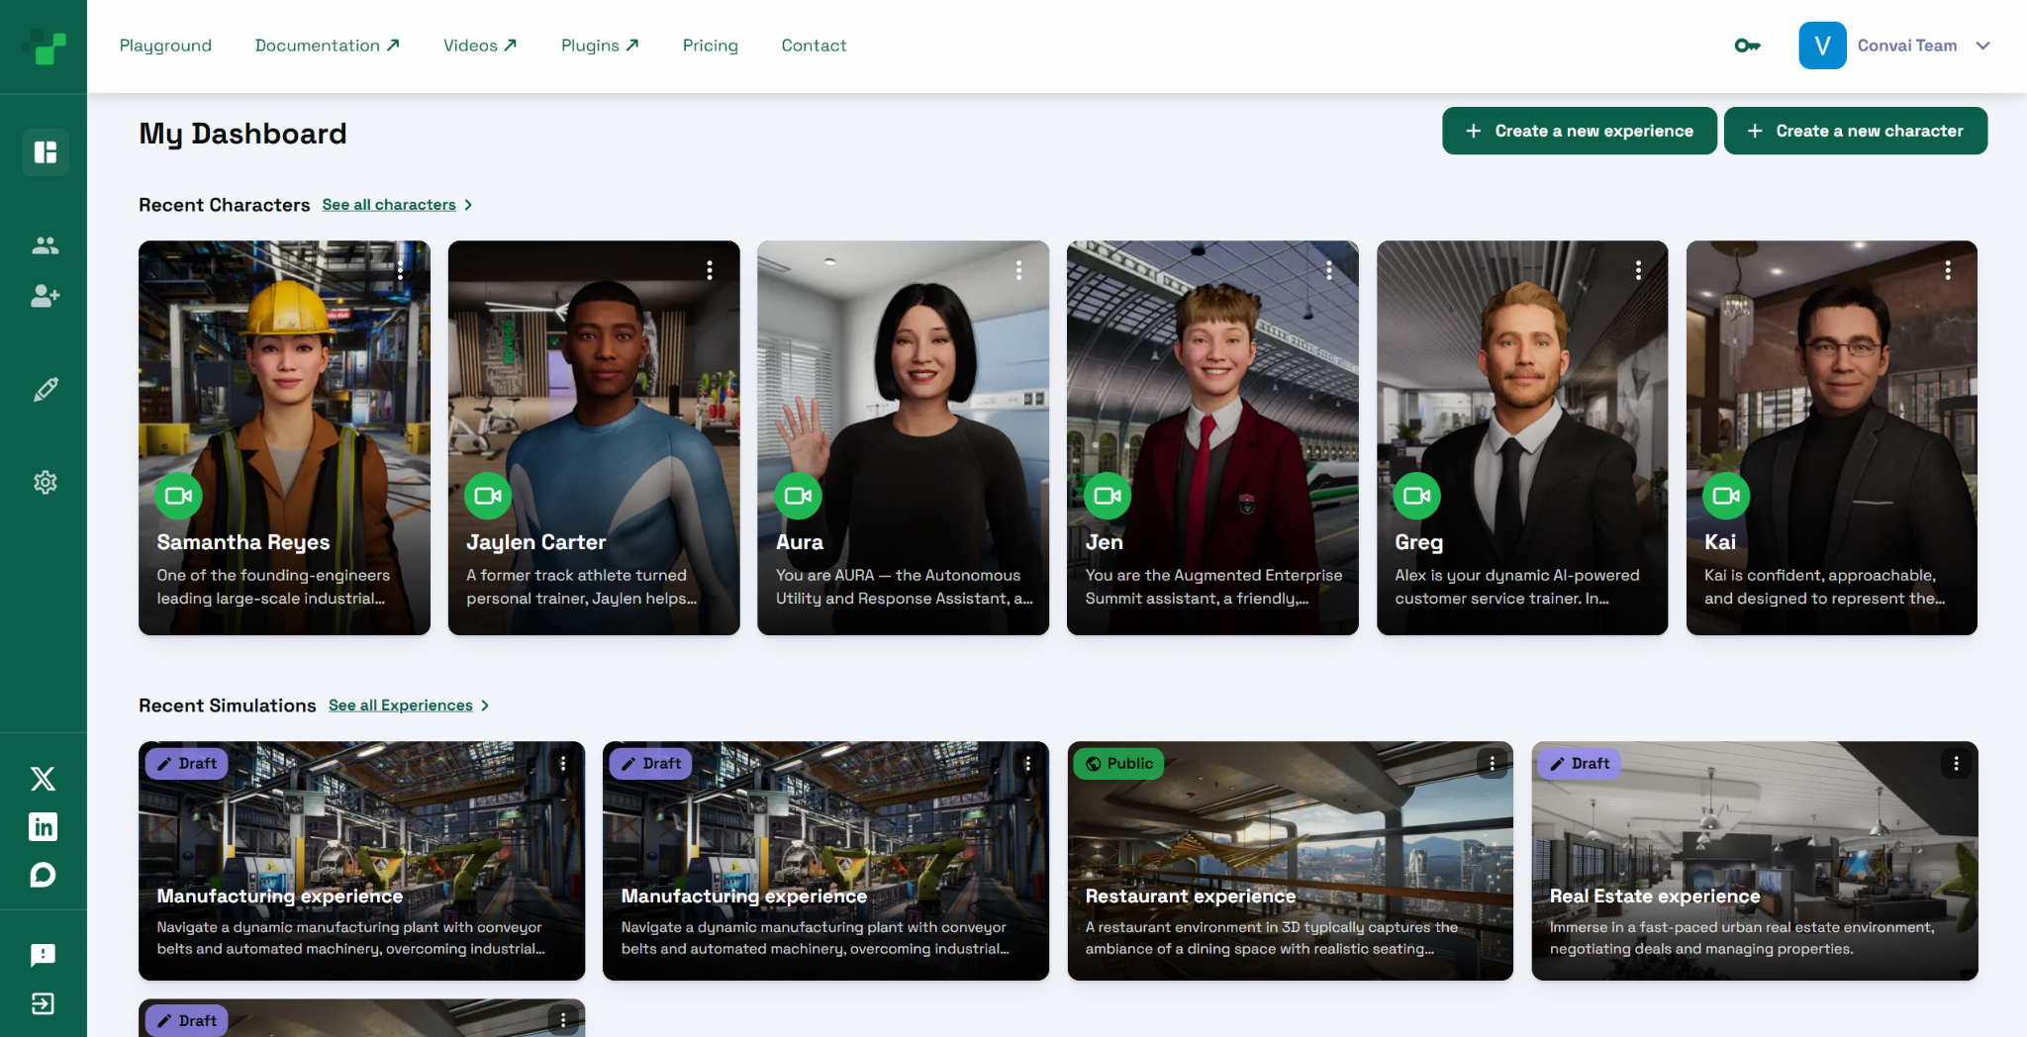Go to Playground in top navigation
This screenshot has height=1037, width=2027.
(165, 46)
